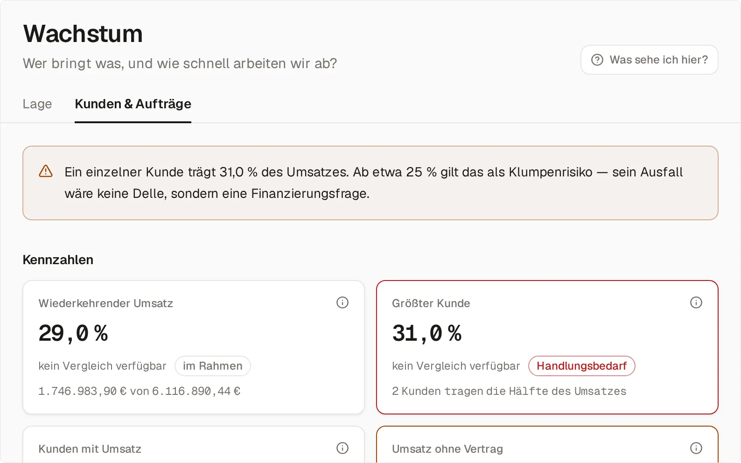Image resolution: width=741 pixels, height=463 pixels.
Task: Click the 'Wachstum' page heading
Action: click(x=83, y=34)
